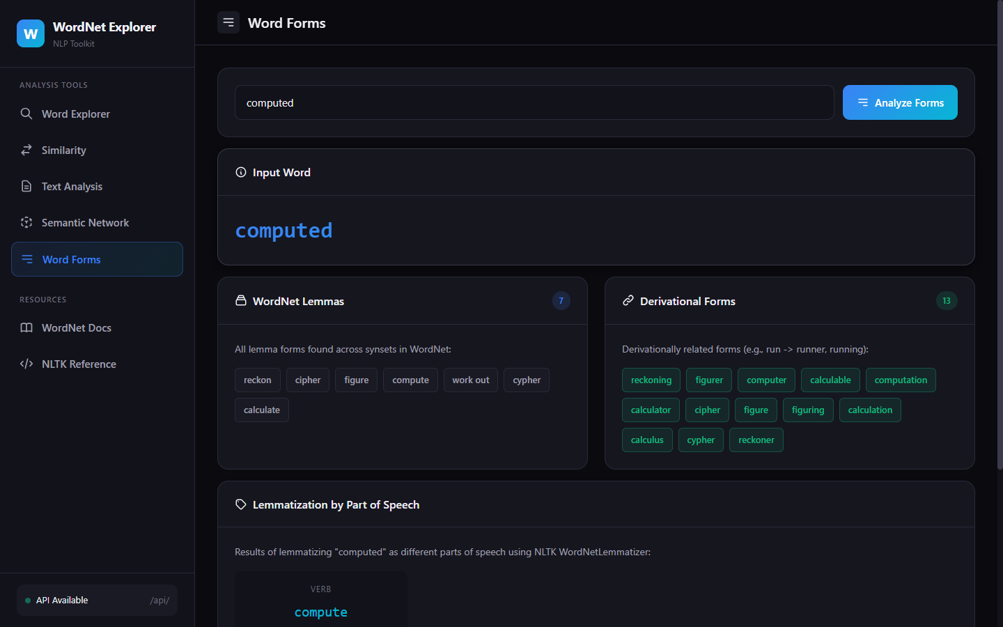Select the Word Explorer magnifier icon
This screenshot has width=1003, height=627.
[26, 114]
